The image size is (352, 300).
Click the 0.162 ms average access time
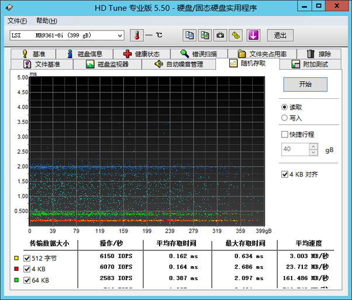(x=183, y=256)
